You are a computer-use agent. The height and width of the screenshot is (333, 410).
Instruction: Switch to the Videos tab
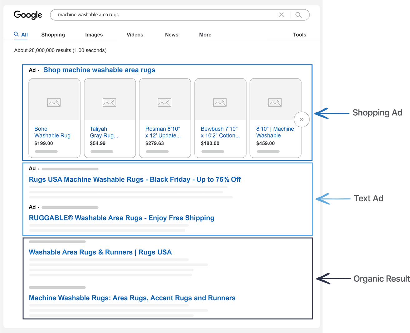[x=135, y=35]
